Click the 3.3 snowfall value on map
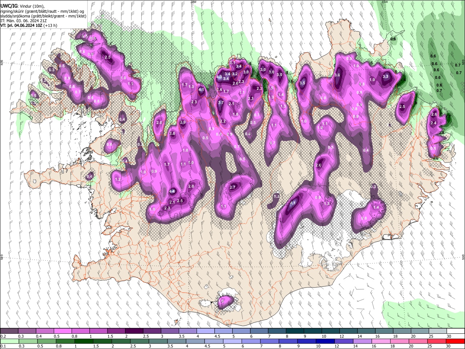This screenshot has width=465, height=349. pos(386,77)
